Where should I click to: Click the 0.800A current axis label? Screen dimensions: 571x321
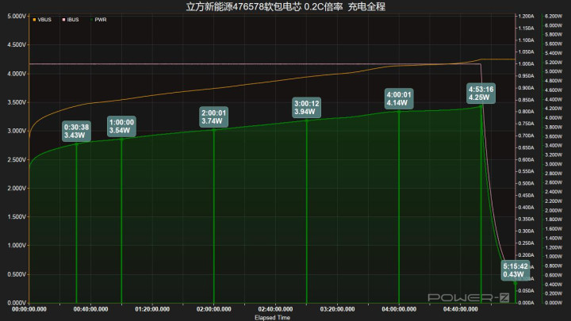pyautogui.click(x=526, y=112)
